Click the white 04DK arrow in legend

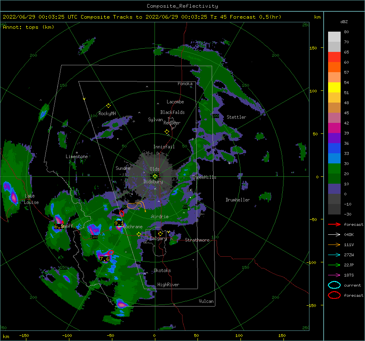pyautogui.click(x=334, y=234)
